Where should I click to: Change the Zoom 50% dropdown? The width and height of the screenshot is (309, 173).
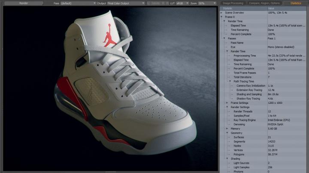[x=207, y=3]
